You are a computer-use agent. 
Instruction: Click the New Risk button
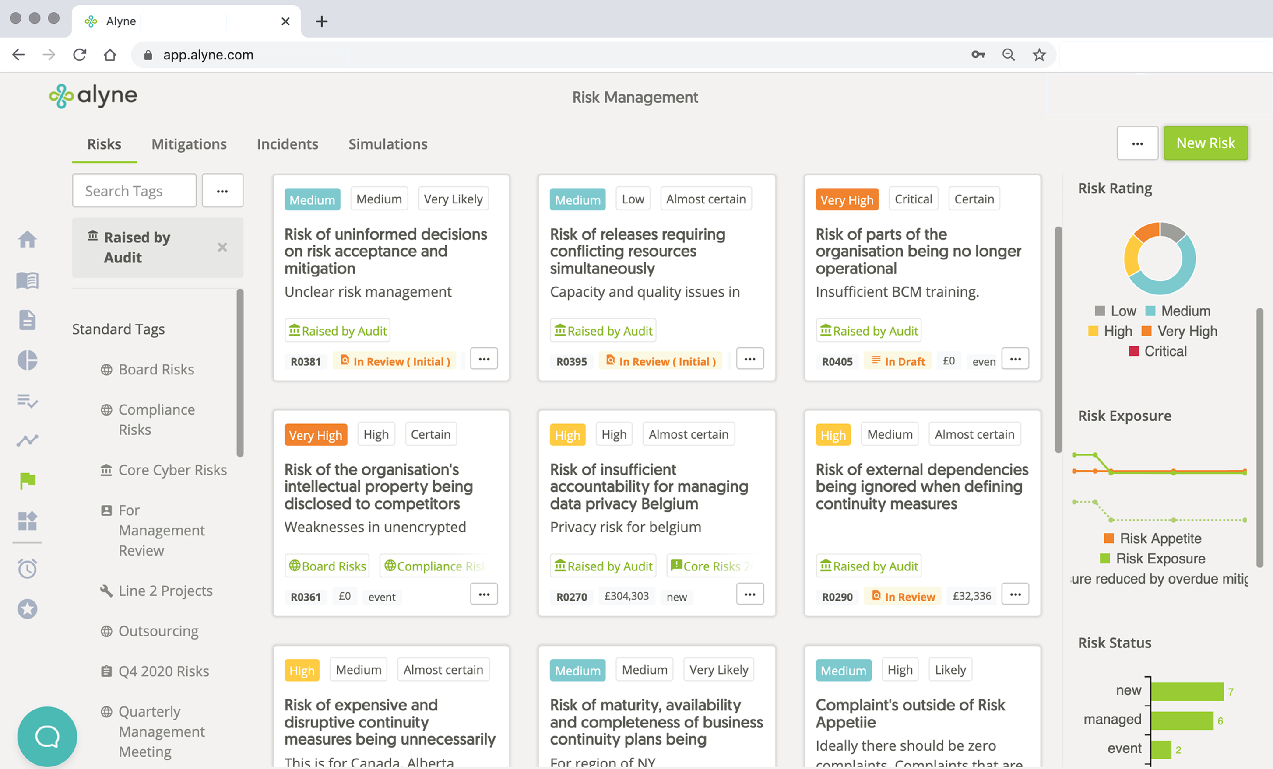click(1205, 143)
